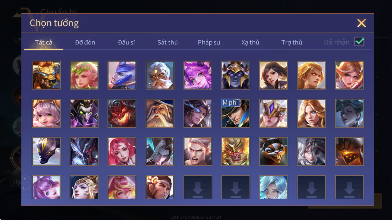Download the last hero in bottom row
The height and width of the screenshot is (220, 392).
click(349, 187)
